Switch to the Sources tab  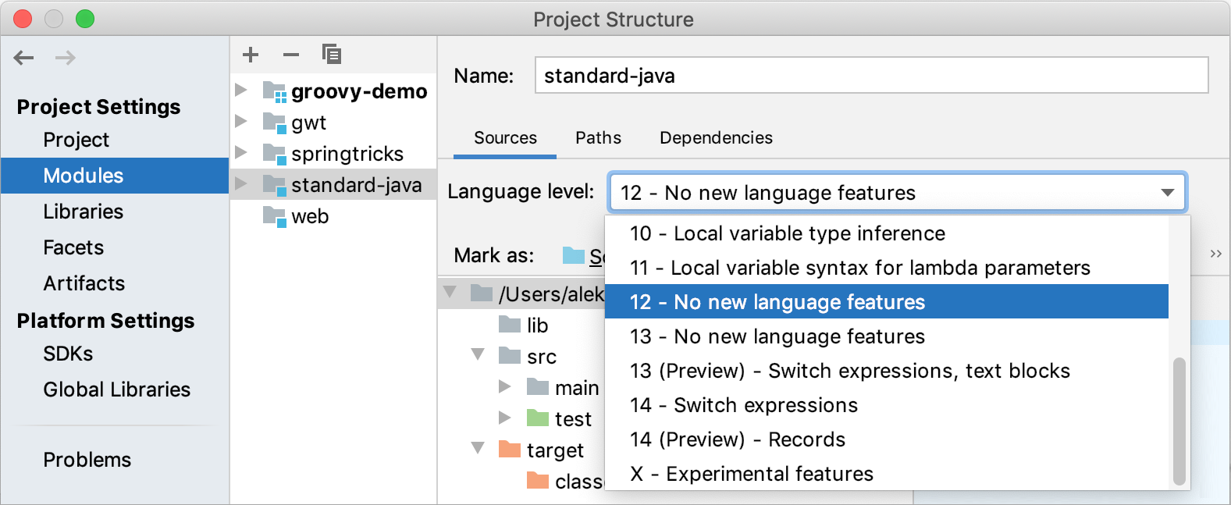505,137
